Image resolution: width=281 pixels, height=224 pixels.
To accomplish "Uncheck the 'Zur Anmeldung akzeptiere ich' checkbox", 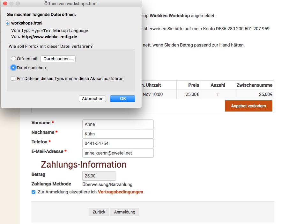I will (33, 192).
